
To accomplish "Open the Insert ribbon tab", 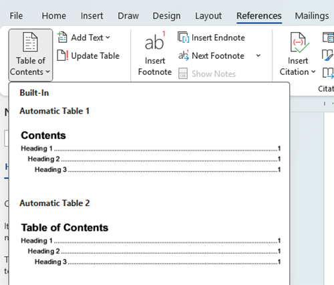I will [x=92, y=16].
